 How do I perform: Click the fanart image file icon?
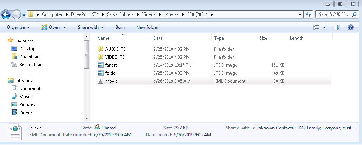100,65
